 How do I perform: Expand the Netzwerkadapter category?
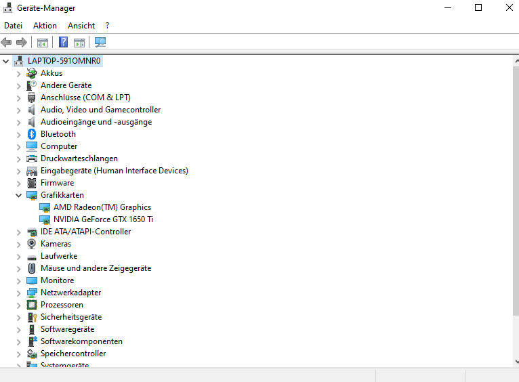(18, 293)
